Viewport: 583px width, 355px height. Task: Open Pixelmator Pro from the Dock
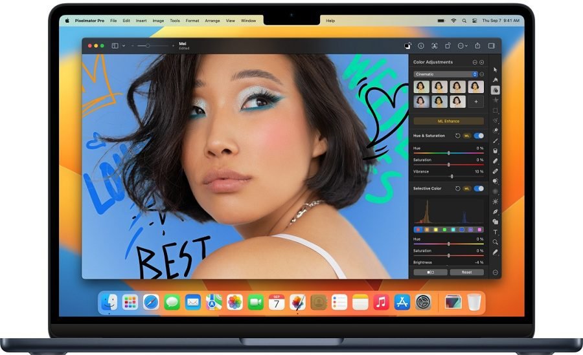pyautogui.click(x=297, y=302)
